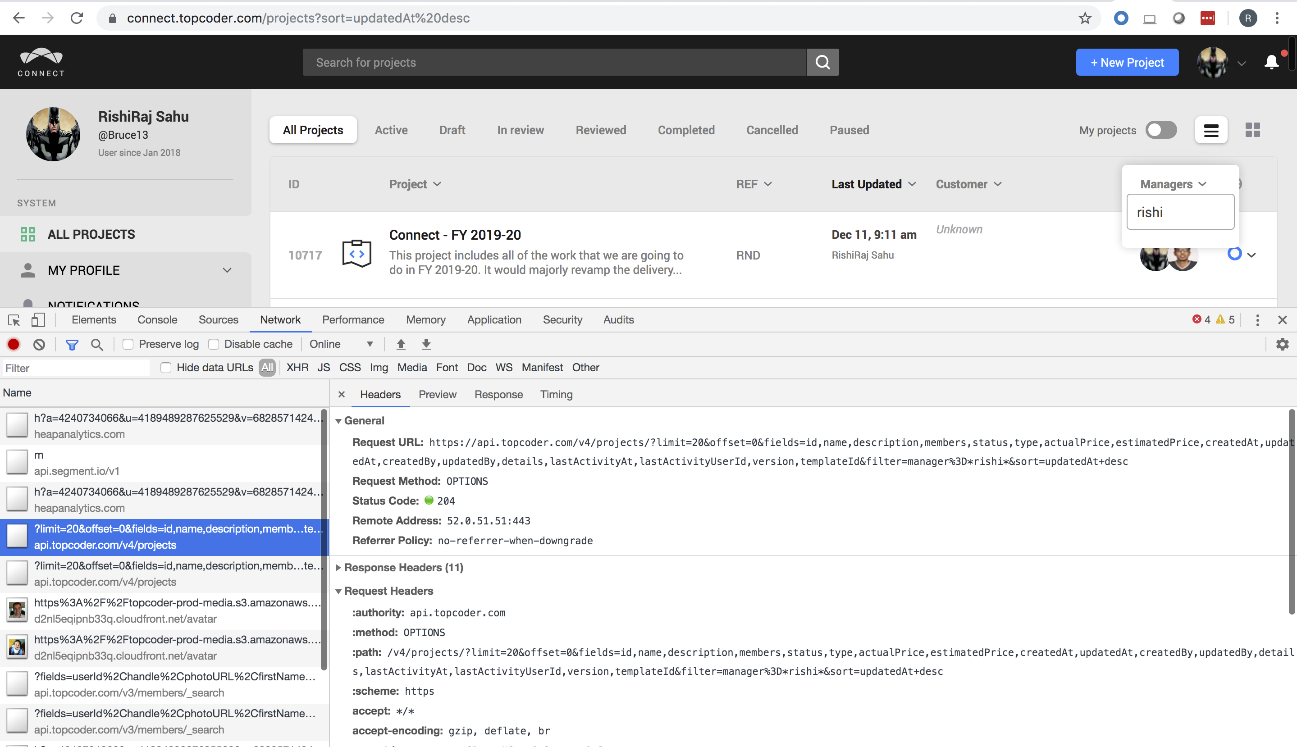This screenshot has width=1297, height=747.
Task: Close the DevTools panel
Action: point(1282,320)
